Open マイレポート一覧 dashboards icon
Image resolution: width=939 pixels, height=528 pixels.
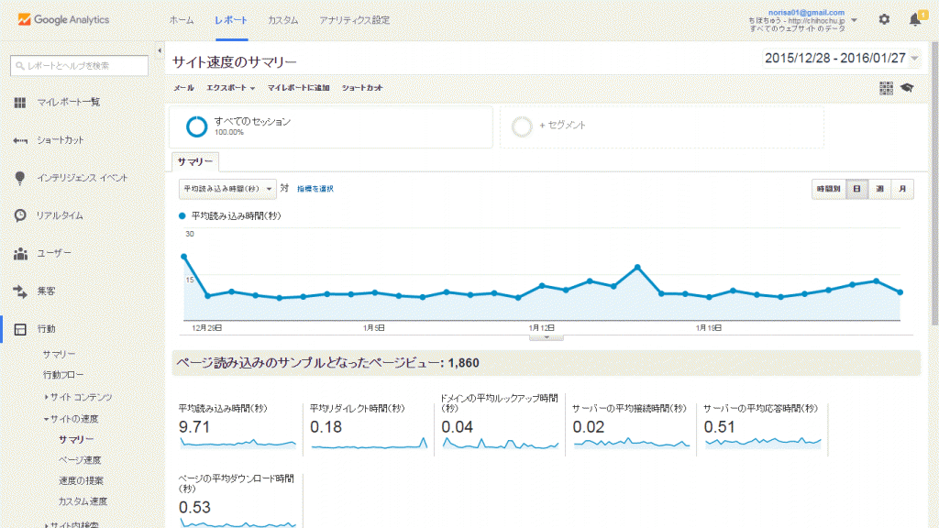coord(20,102)
